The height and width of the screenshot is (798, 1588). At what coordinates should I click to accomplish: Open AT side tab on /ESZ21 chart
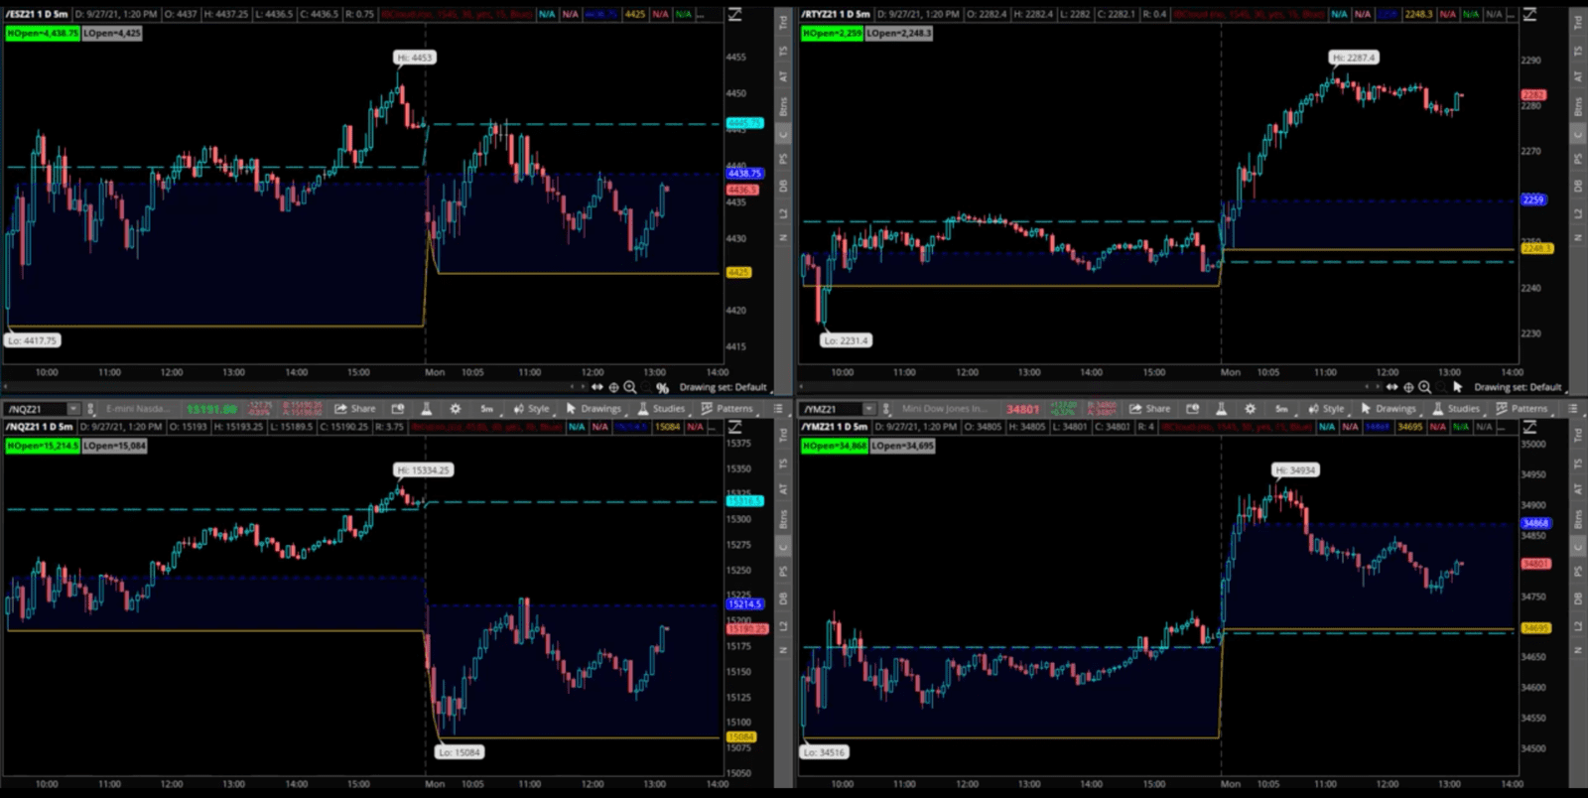click(783, 76)
